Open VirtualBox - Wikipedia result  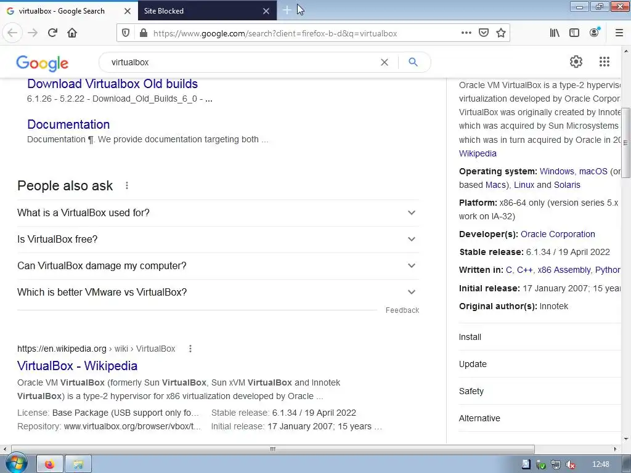click(77, 366)
